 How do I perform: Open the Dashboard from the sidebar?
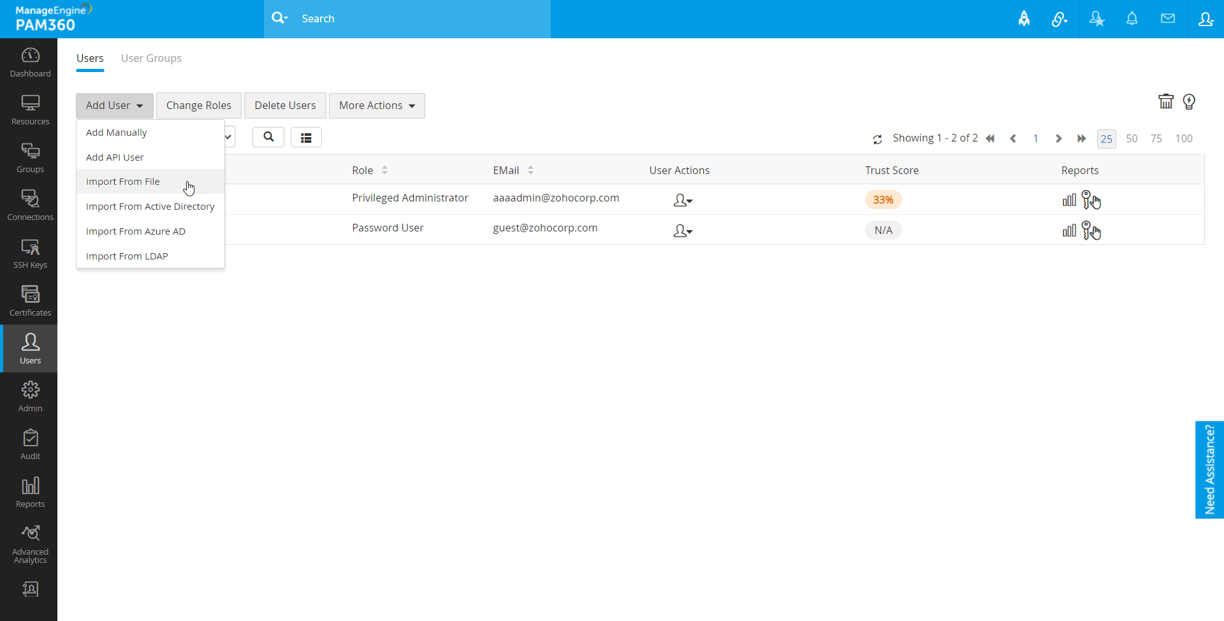[x=30, y=62]
